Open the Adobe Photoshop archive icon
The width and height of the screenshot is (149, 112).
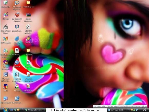point(28,17)
